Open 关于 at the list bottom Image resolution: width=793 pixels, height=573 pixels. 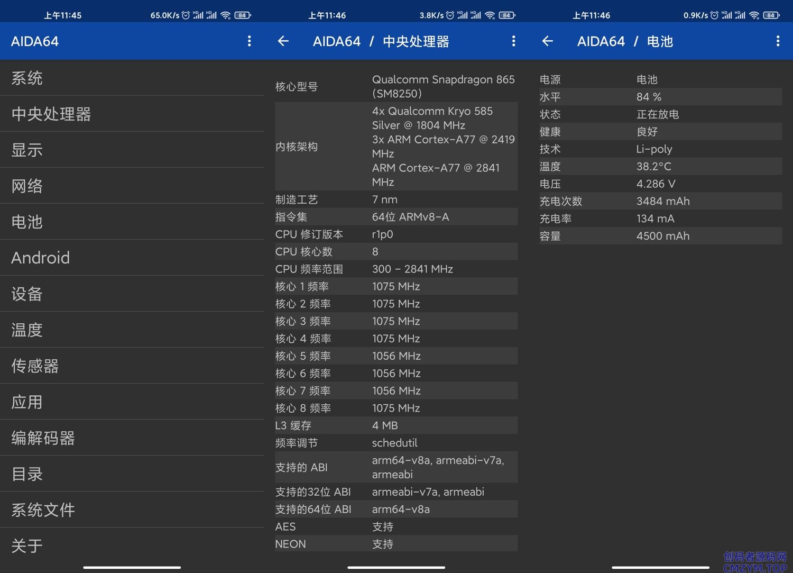click(x=132, y=546)
